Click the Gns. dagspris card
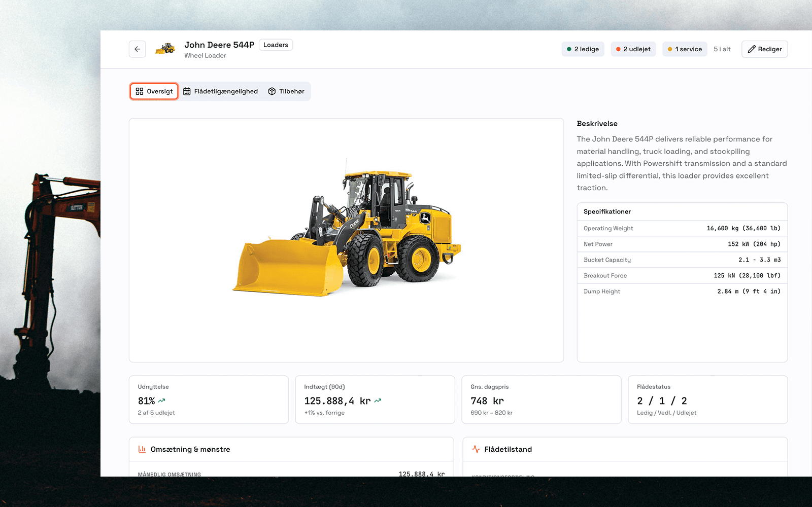 point(542,400)
